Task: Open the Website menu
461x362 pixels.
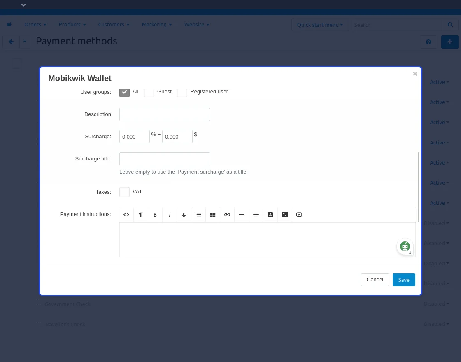Action: [x=197, y=24]
